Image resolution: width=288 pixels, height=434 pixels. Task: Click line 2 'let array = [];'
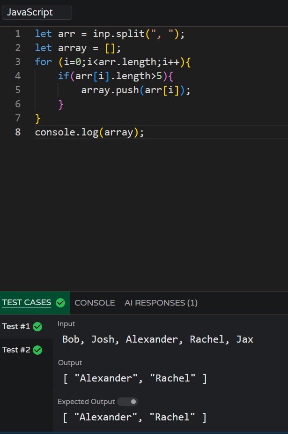pyautogui.click(x=78, y=48)
